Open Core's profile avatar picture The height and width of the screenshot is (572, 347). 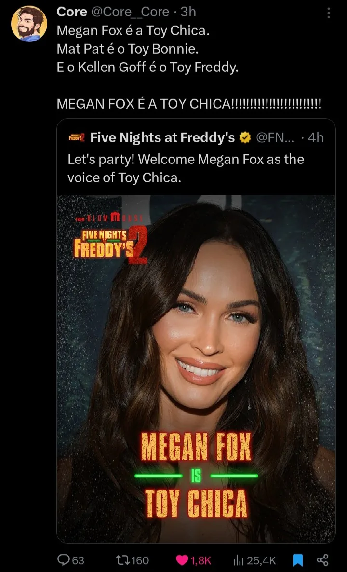(x=29, y=24)
